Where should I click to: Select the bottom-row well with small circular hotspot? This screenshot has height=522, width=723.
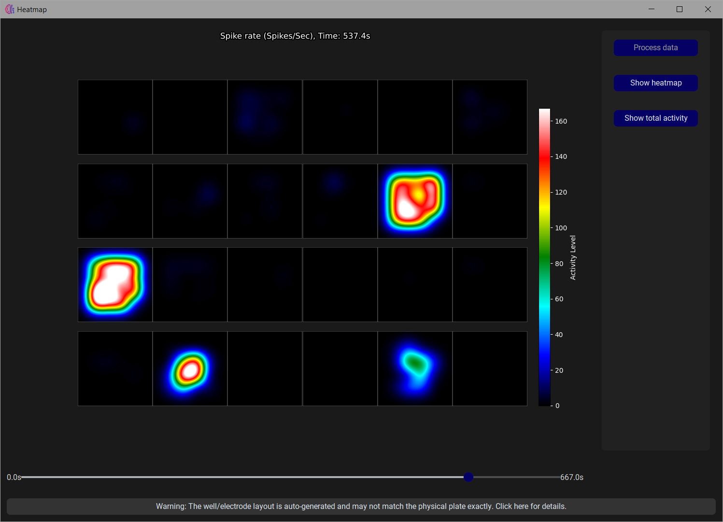pyautogui.click(x=190, y=369)
